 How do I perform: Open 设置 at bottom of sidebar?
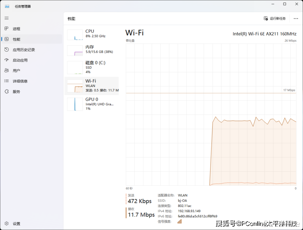[x=32, y=224]
